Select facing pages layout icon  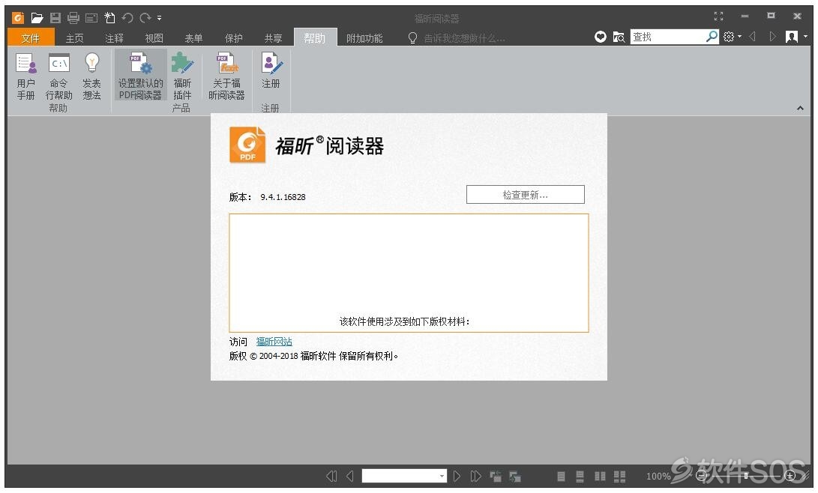click(600, 477)
